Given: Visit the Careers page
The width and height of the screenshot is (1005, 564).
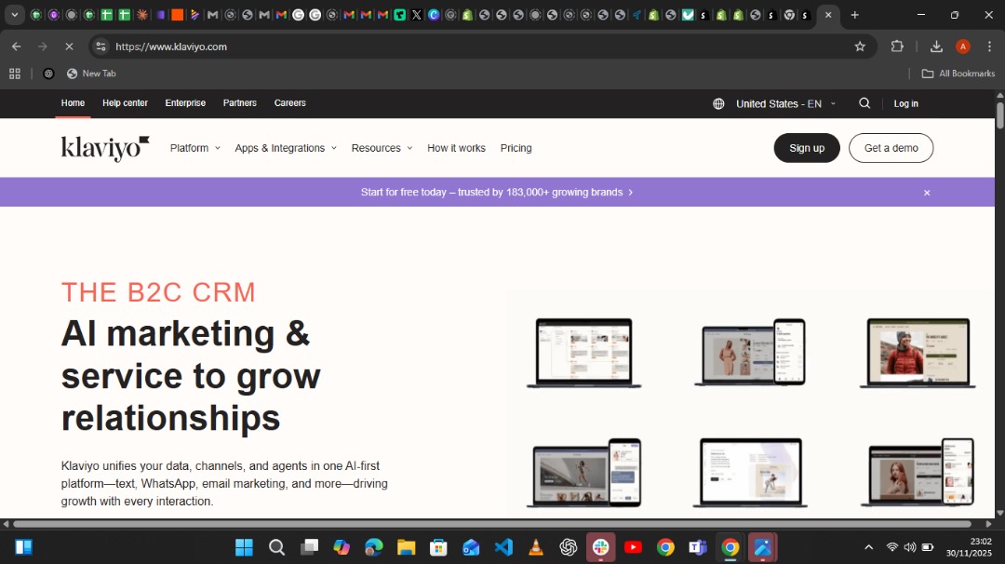Looking at the screenshot, I should [x=289, y=103].
